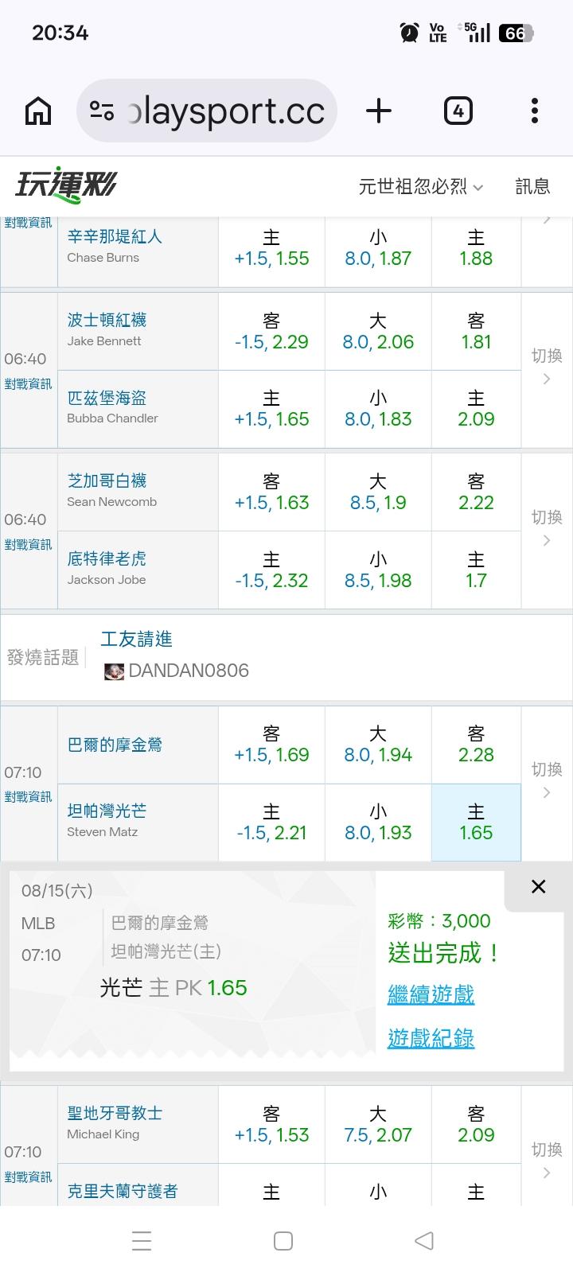This screenshot has height=1276, width=573.
Task: Select 大 8.5, 1.9 over option
Action: point(378,492)
